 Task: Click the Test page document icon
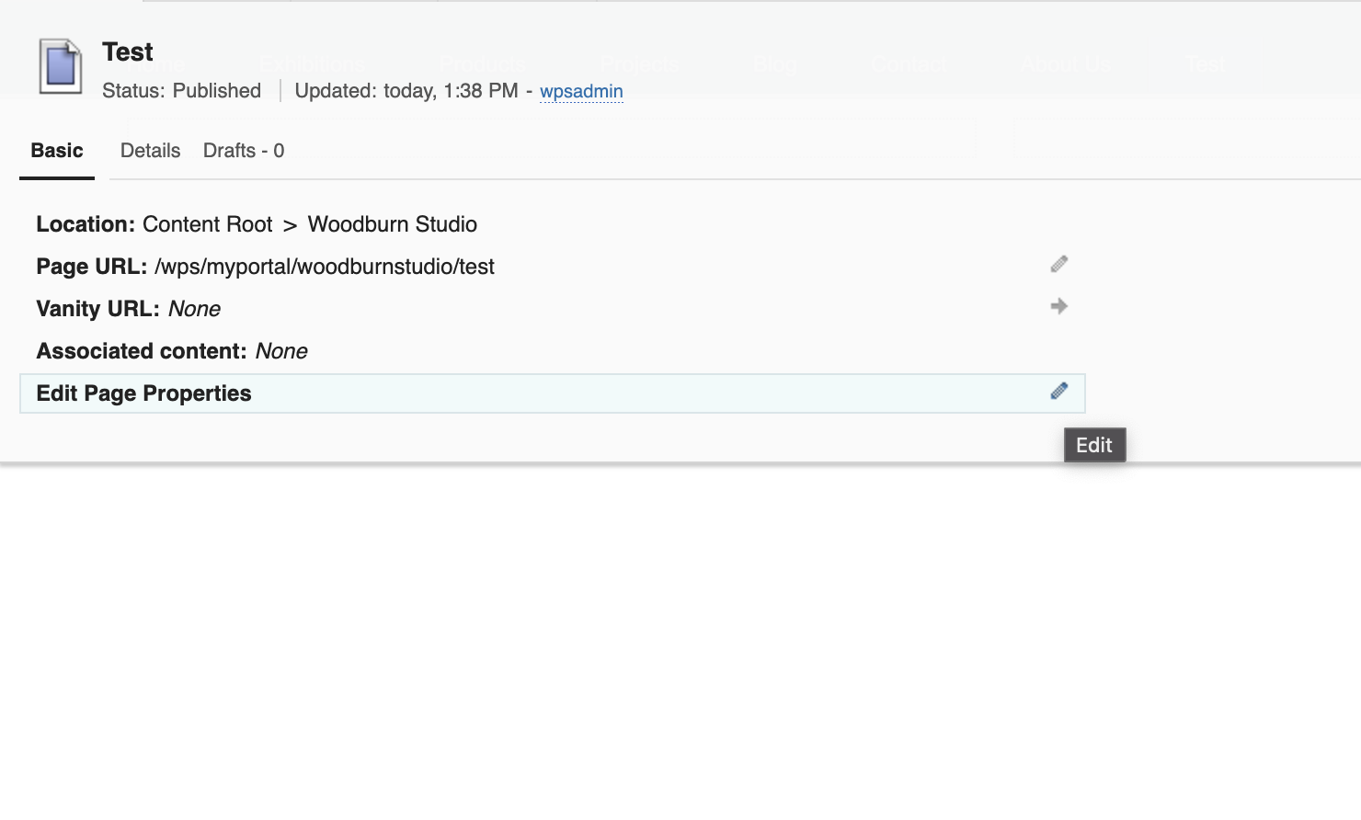pos(61,66)
